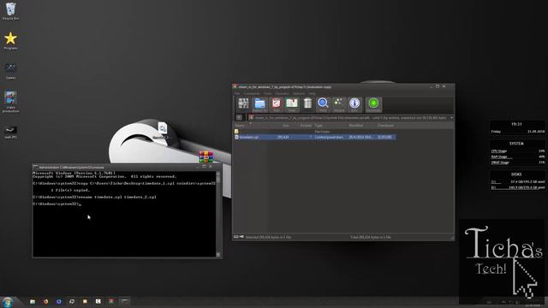Viewport: 548px width, 308px height.
Task: Switch to WinRAR via its taskbar button
Action: pyautogui.click(x=111, y=301)
